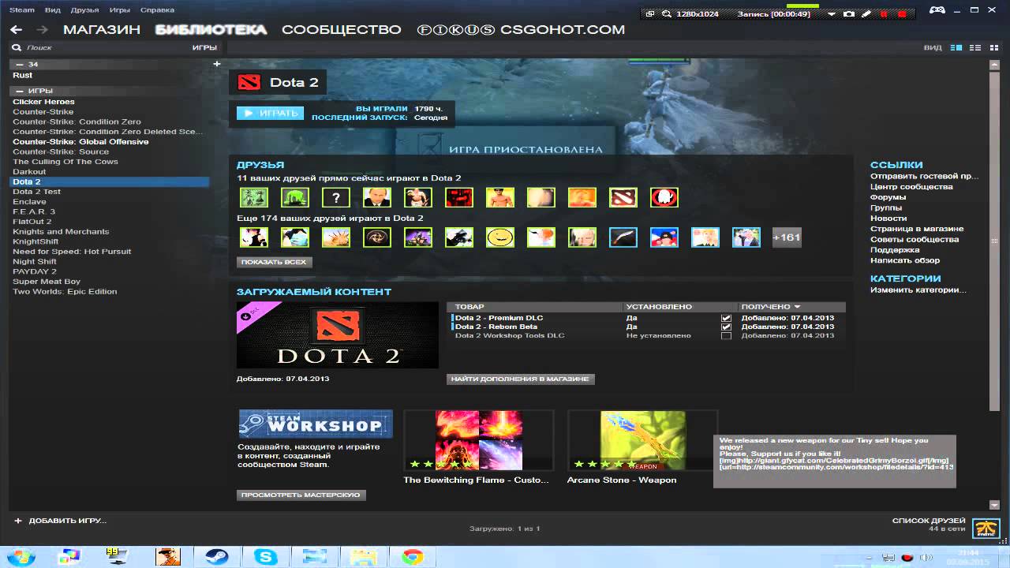
Task: Click the Windows Start button
Action: coord(21,557)
